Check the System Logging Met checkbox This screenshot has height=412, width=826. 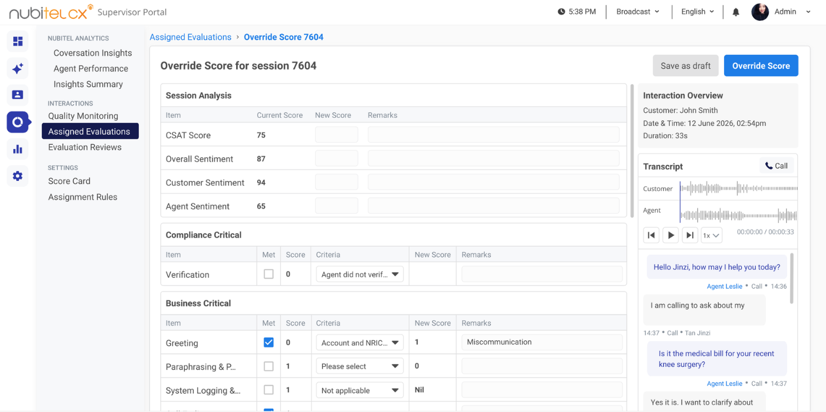tap(269, 389)
